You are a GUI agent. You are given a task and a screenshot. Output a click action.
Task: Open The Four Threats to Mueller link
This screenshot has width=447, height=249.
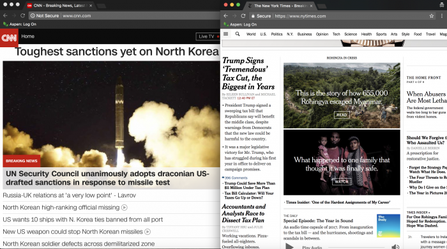428,179
